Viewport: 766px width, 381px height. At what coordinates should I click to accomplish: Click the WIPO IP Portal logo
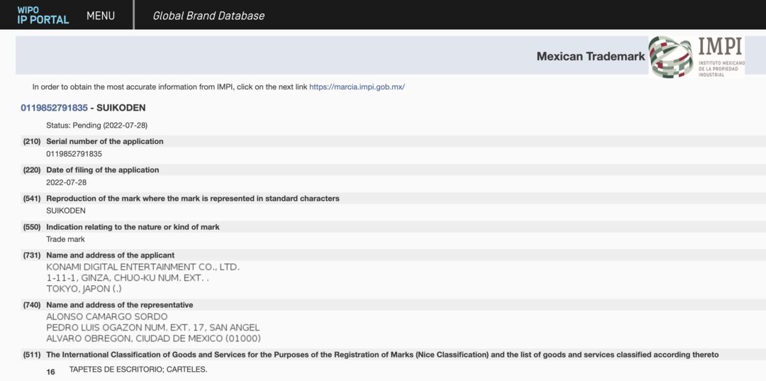click(x=43, y=15)
